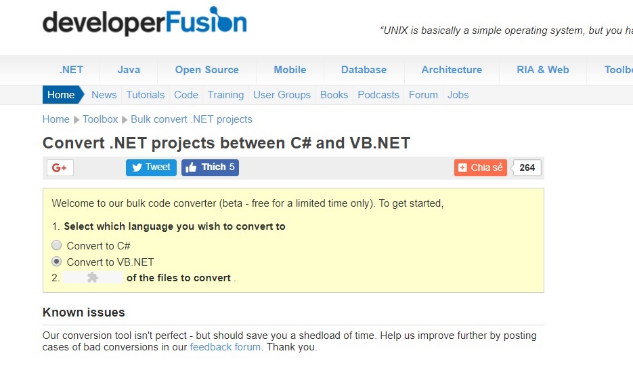Open the Tutorials tab
The image size is (633, 366).
coord(146,95)
